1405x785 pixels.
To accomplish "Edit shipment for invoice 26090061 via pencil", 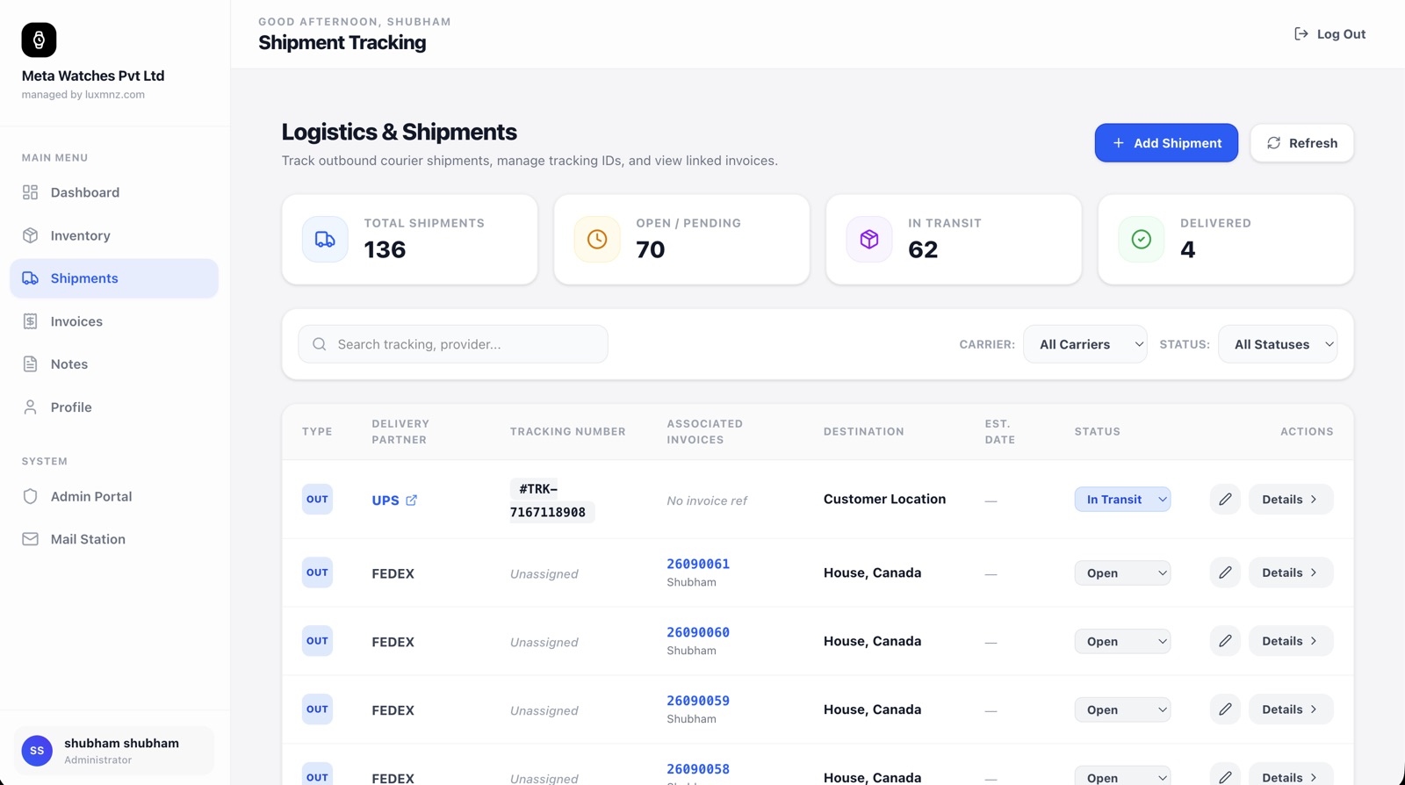I will (x=1225, y=573).
